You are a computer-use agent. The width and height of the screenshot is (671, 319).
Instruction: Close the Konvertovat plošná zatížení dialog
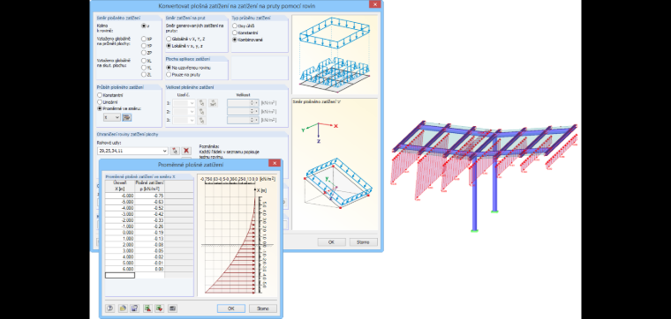pyautogui.click(x=375, y=4)
